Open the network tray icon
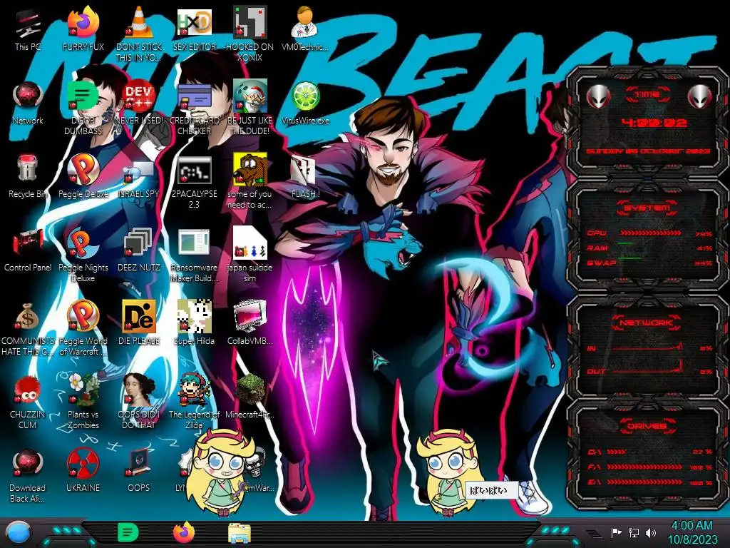Viewport: 730px width, 548px height. click(634, 532)
